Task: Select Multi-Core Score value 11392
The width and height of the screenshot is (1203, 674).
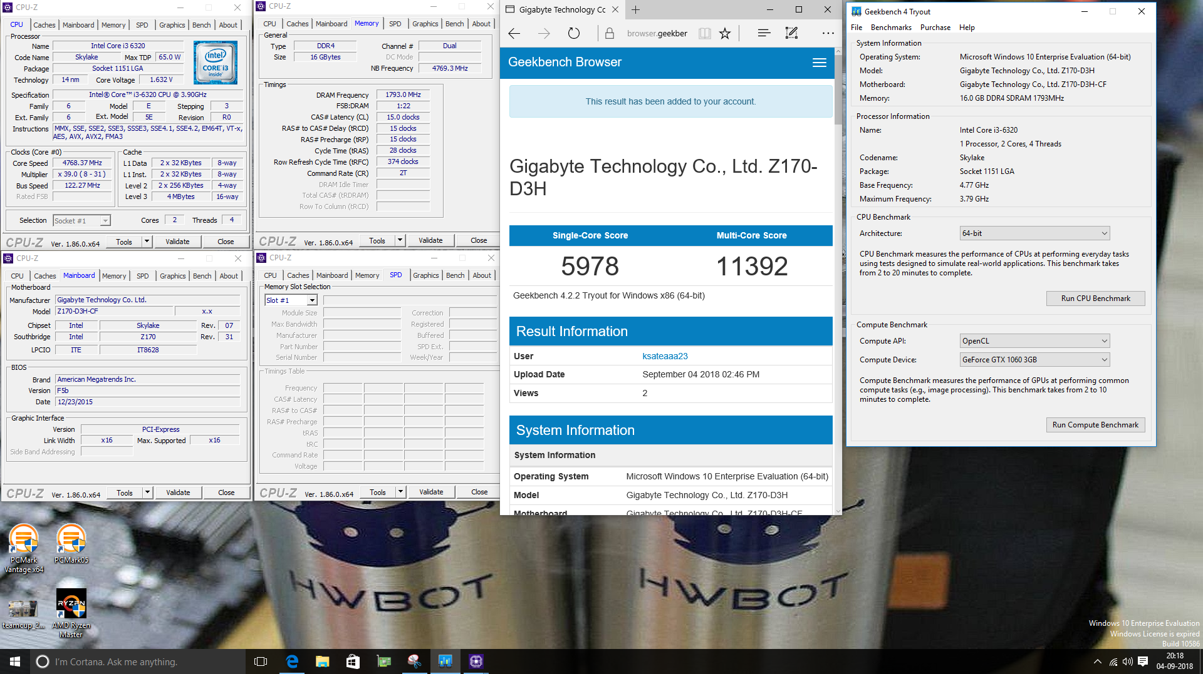Action: [752, 266]
